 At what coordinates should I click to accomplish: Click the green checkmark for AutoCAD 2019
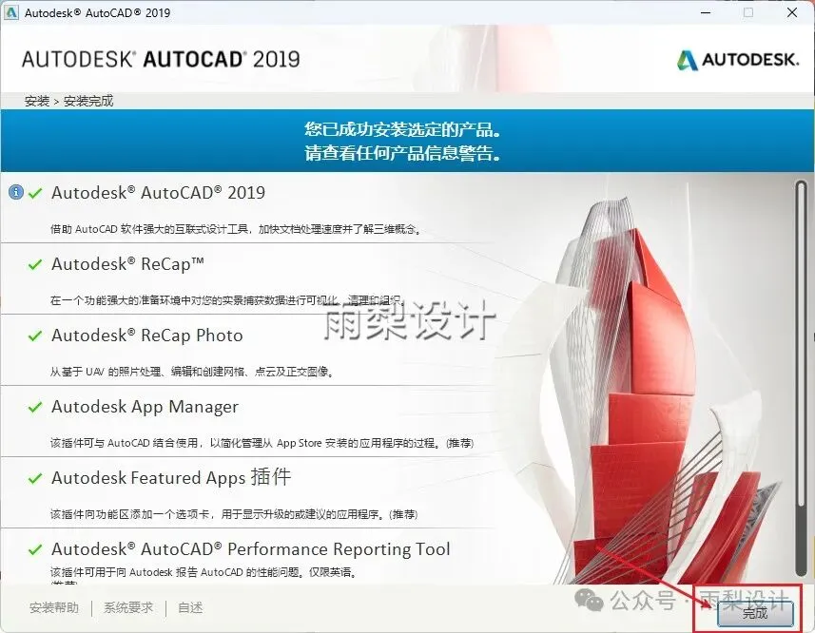tap(35, 194)
